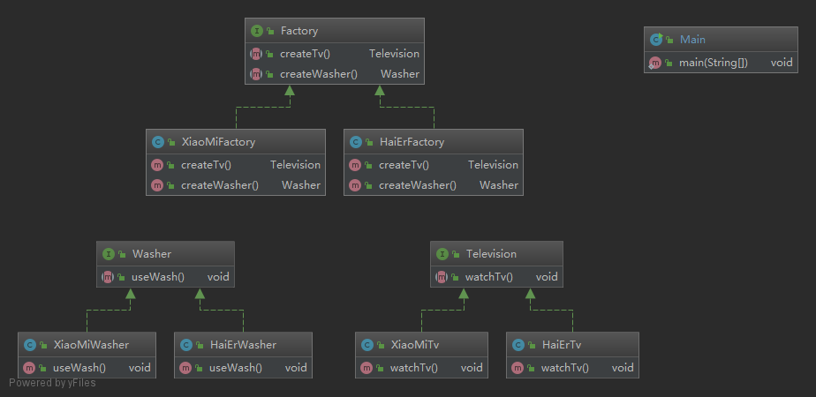816x397 pixels.
Task: Select the Television interface title
Action: click(491, 253)
